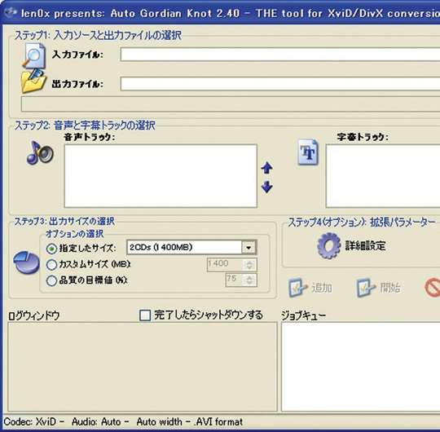Viewport: 440px width, 432px height.
Task: Click the red prohibited stop icon
Action: (x=433, y=287)
